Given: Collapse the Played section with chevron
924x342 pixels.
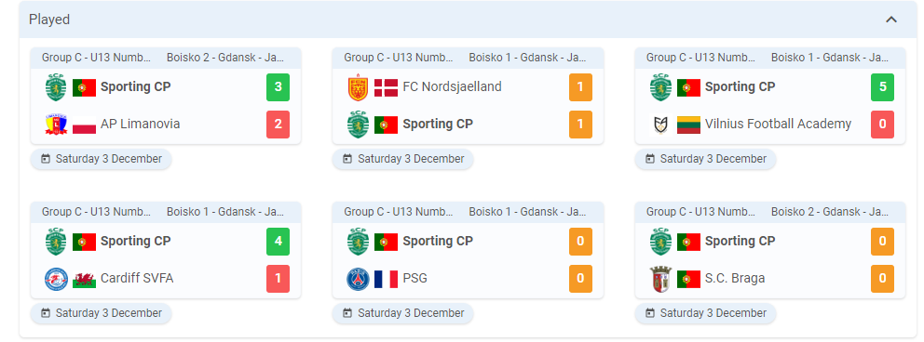Looking at the screenshot, I should click(891, 20).
